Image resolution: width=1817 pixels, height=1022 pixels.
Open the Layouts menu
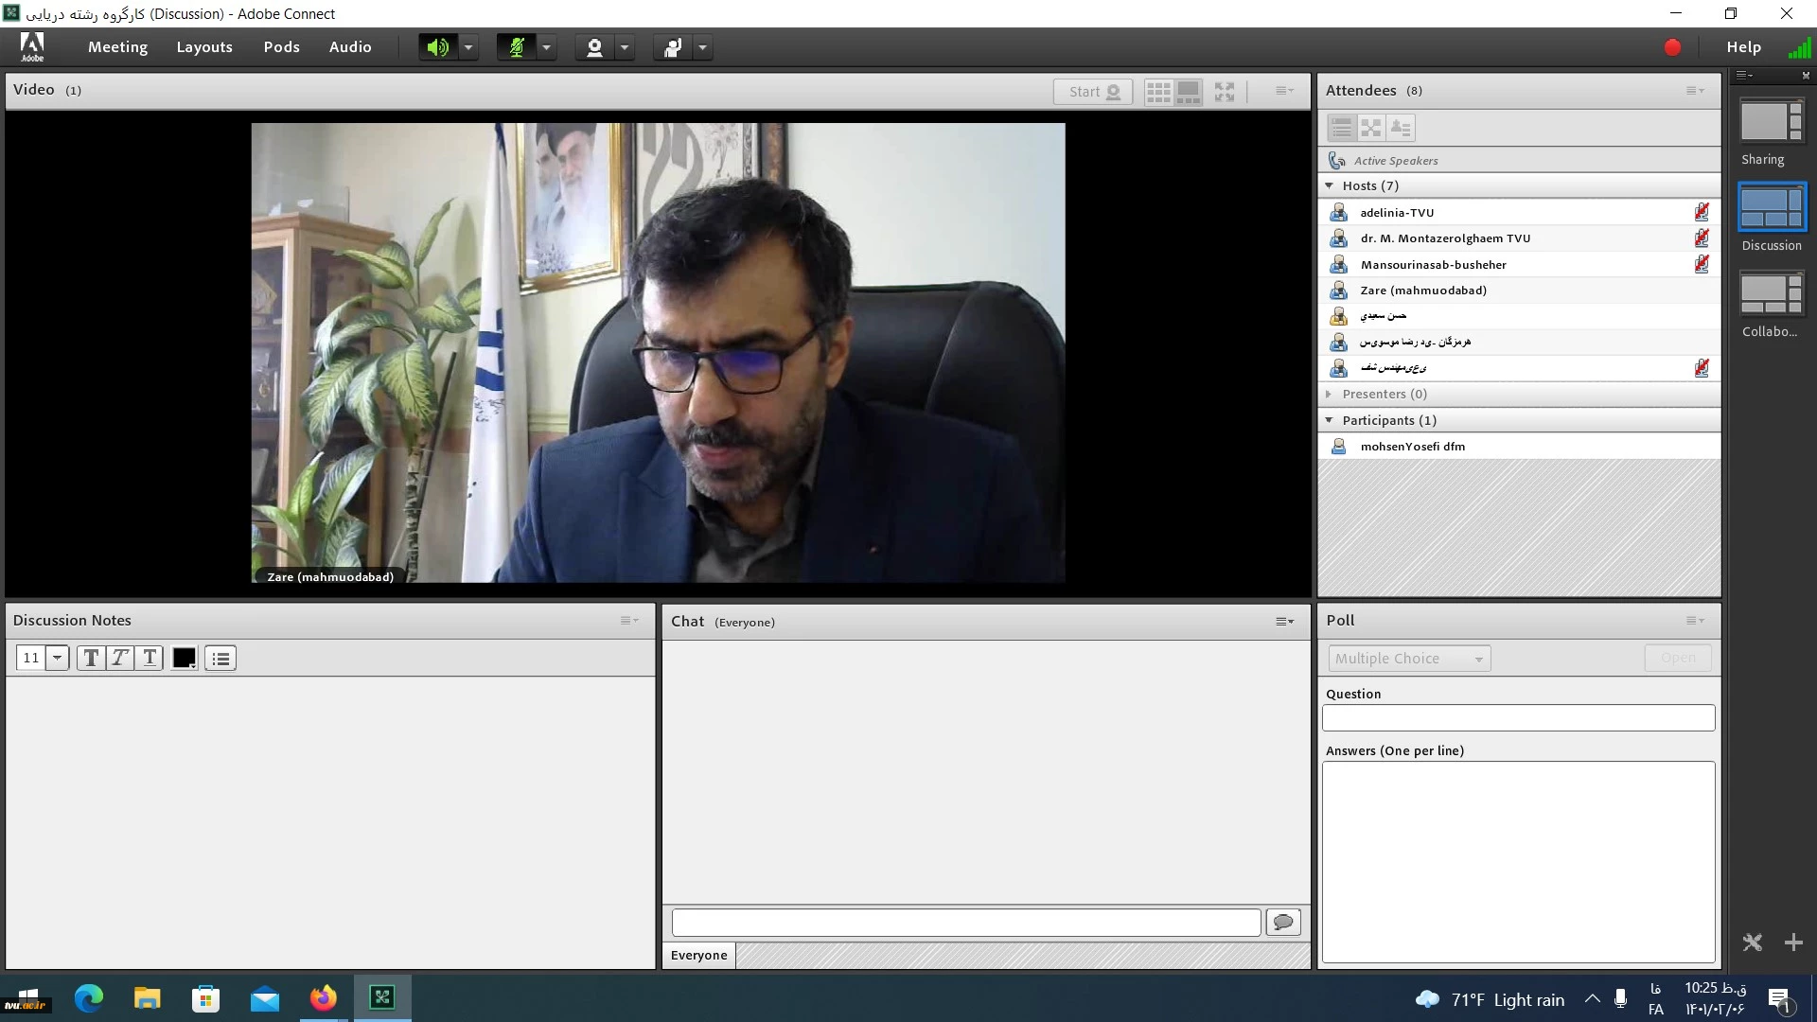tap(204, 47)
